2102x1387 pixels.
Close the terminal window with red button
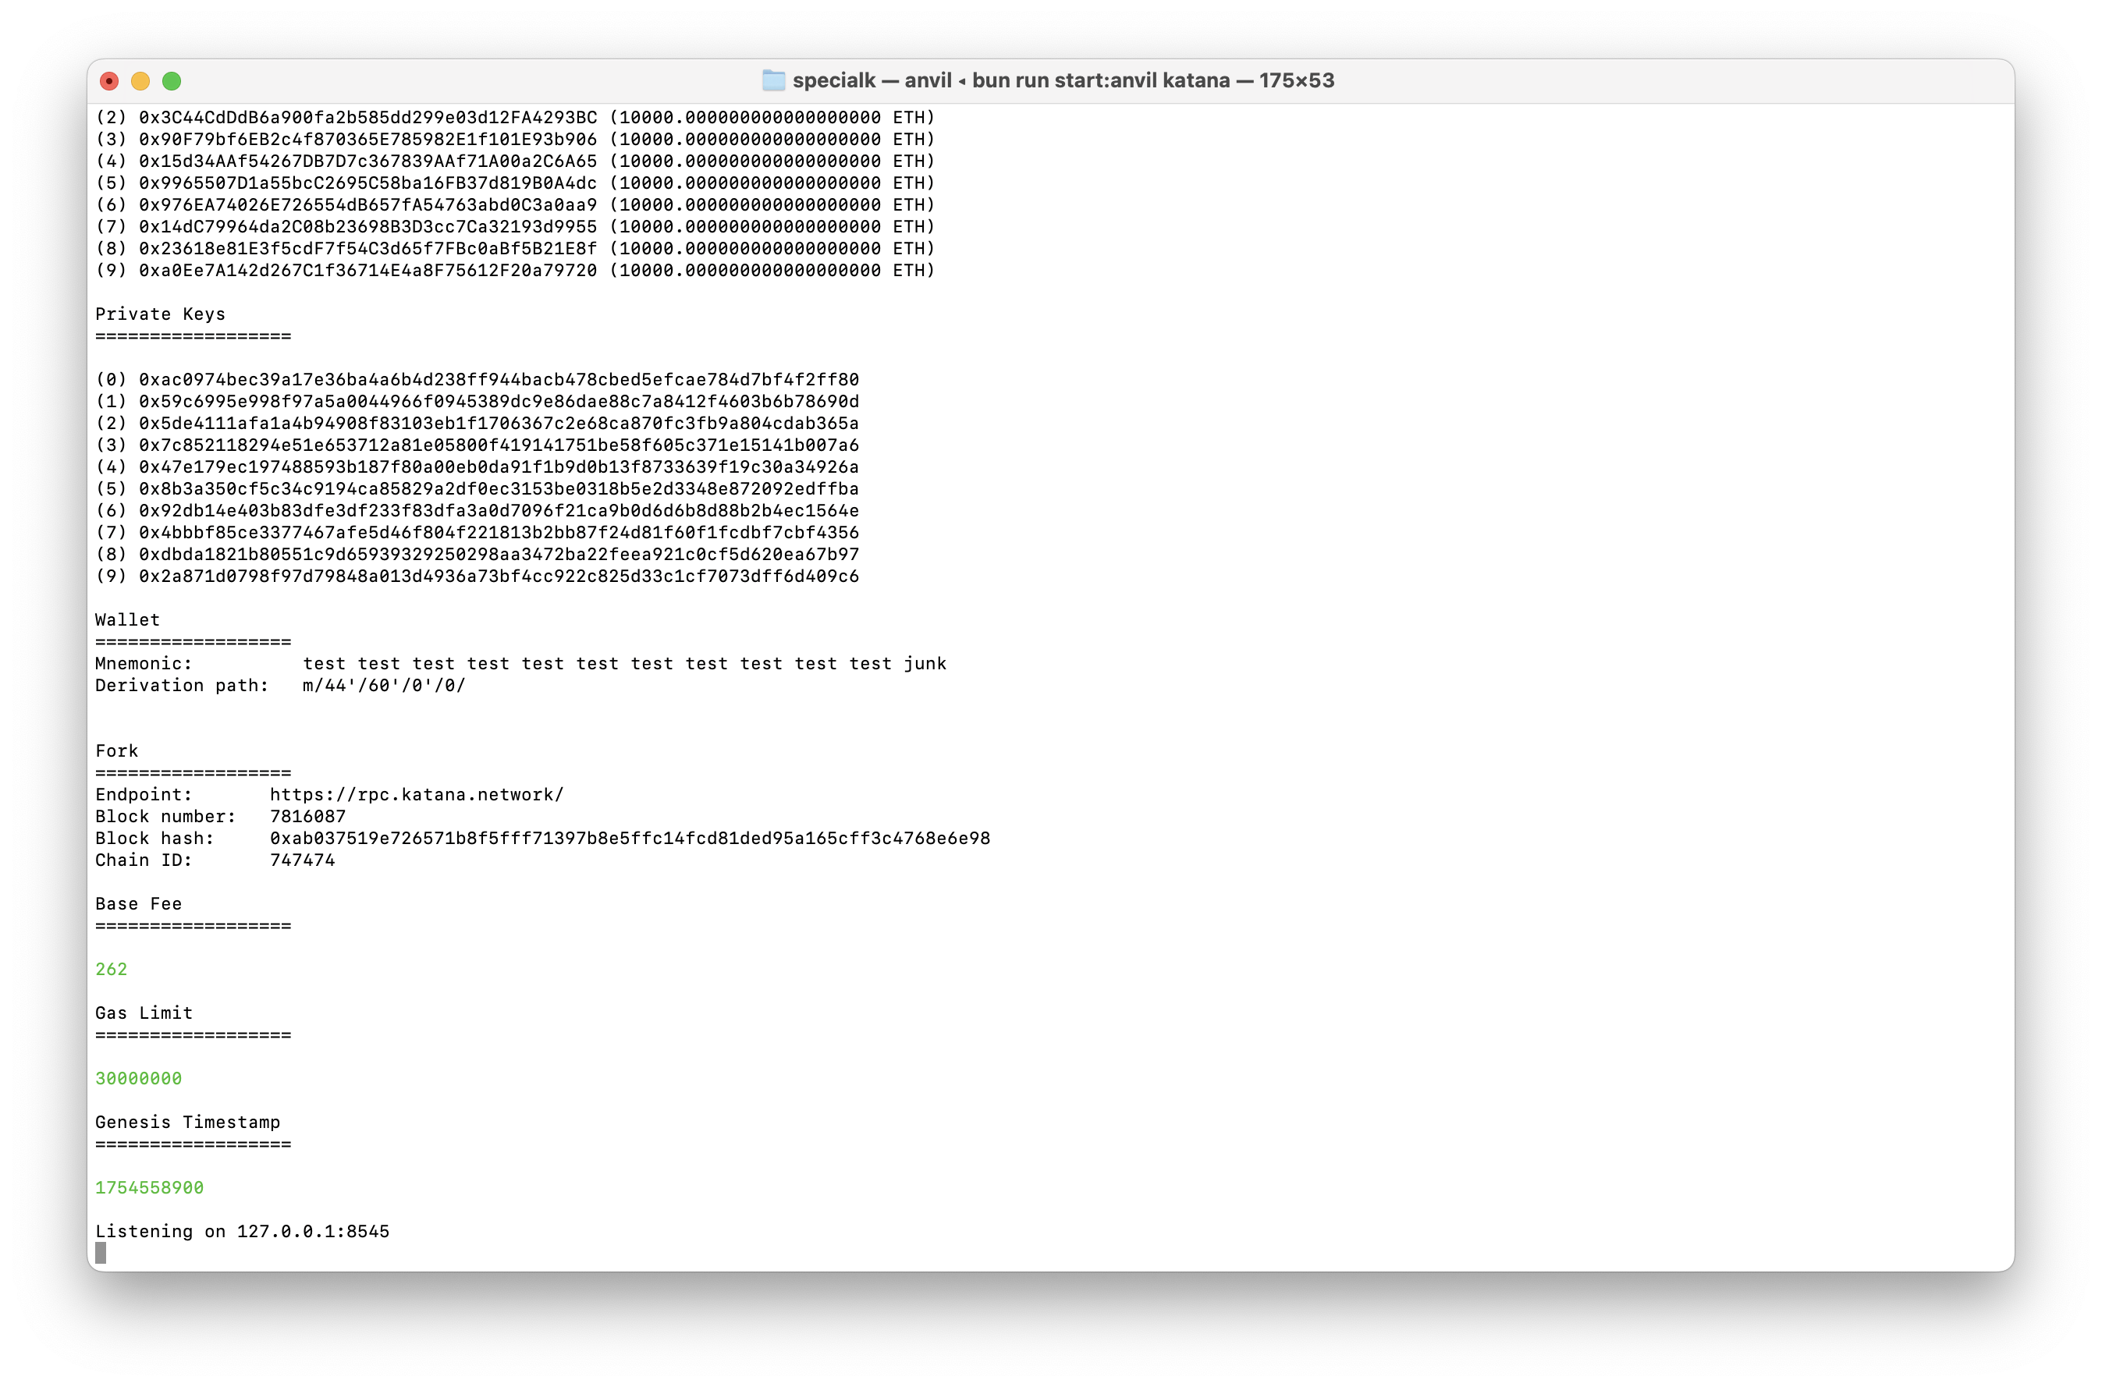[x=110, y=81]
